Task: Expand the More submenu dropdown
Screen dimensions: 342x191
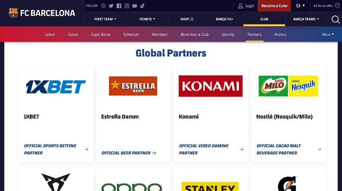Action: (x=328, y=34)
